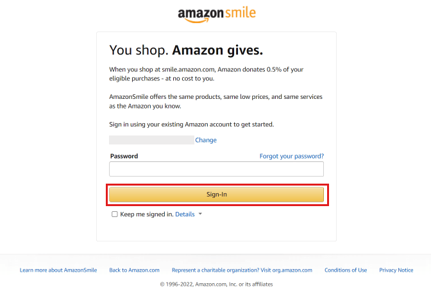Go to Back to Amazon.com link
This screenshot has height=296, width=431.
pyautogui.click(x=134, y=270)
